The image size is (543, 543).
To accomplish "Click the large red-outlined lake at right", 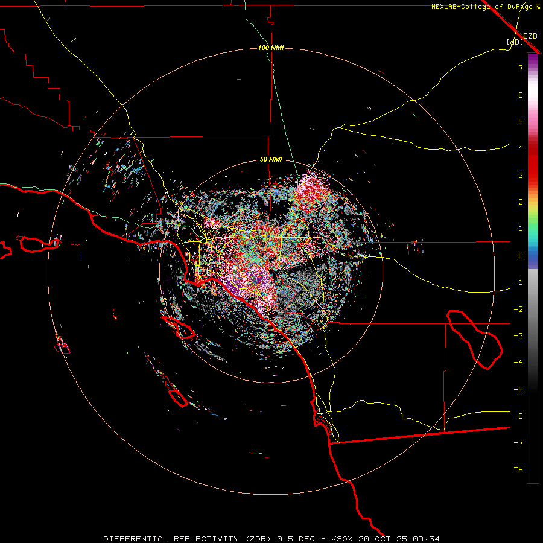I will [x=474, y=339].
